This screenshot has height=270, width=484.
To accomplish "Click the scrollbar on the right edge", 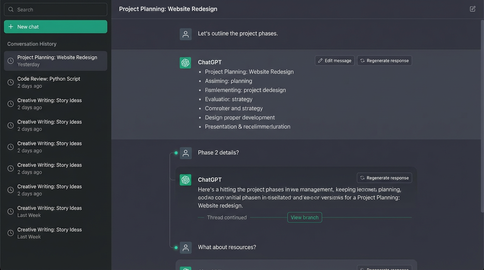I will tap(482, 116).
